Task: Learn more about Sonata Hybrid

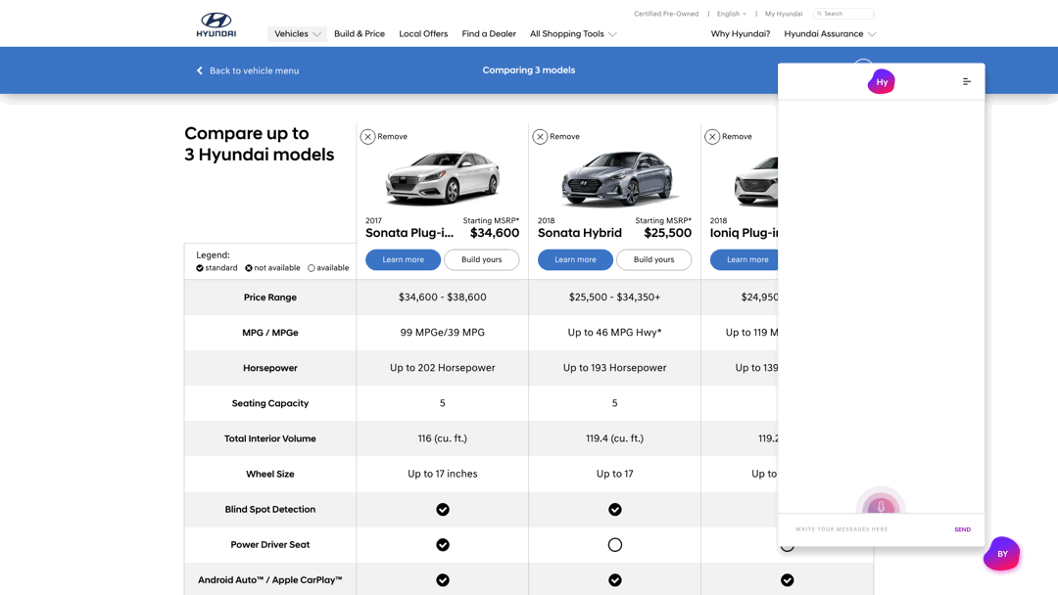Action: pos(575,259)
